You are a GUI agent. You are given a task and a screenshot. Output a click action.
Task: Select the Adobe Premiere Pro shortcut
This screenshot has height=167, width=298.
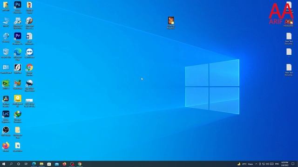pyautogui.click(x=18, y=39)
